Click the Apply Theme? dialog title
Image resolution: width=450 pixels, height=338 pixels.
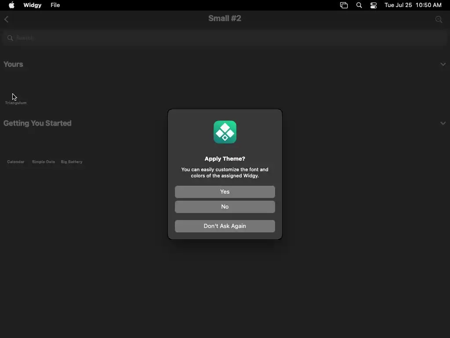pos(225,158)
